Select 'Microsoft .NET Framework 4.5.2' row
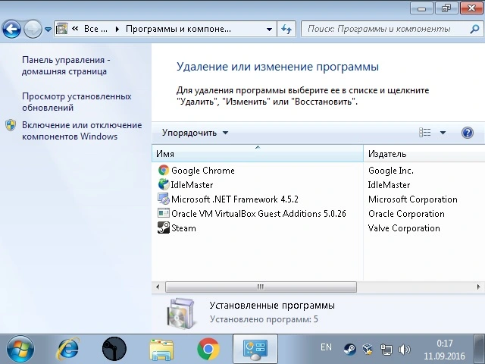The image size is (485, 364). pyautogui.click(x=235, y=199)
